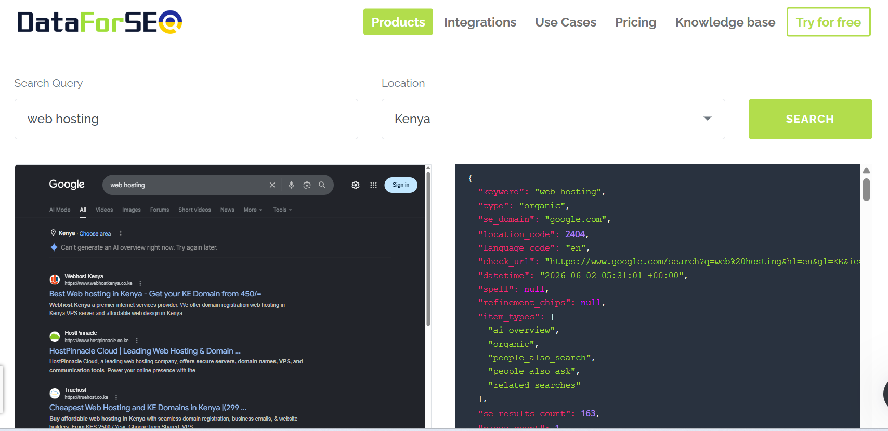Open Cheapest Web Hosting and KE Domains result
Image resolution: width=888 pixels, height=431 pixels.
tap(148, 408)
